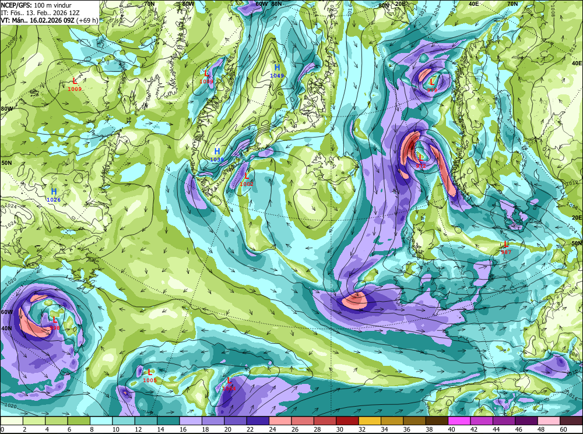Click the 34–36 ochre legend swatch
This screenshot has height=434, width=583.
pyautogui.click(x=392, y=421)
